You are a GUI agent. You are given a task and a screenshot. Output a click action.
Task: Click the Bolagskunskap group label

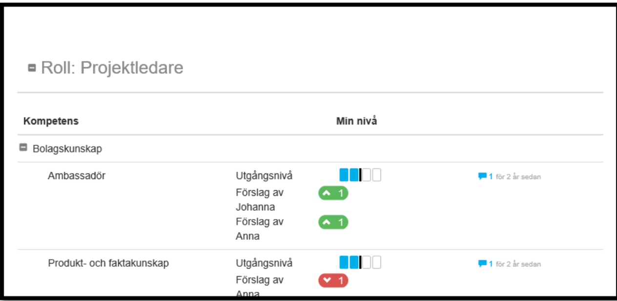67,149
